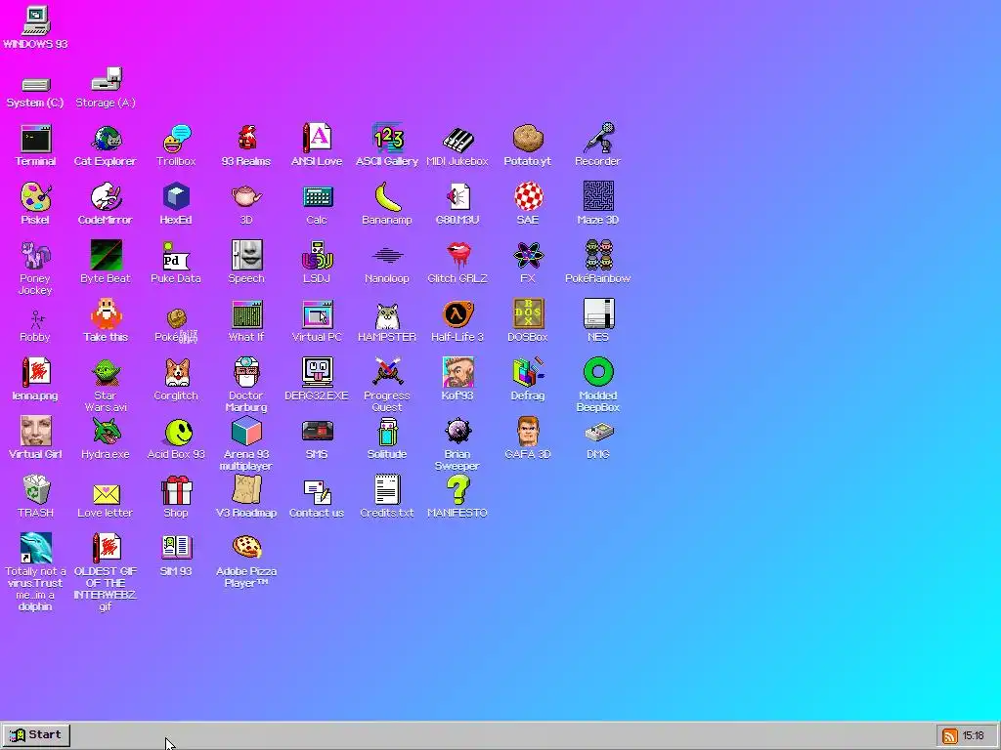The image size is (1001, 750).
Task: Open HexEd cube icon
Action: point(176,197)
